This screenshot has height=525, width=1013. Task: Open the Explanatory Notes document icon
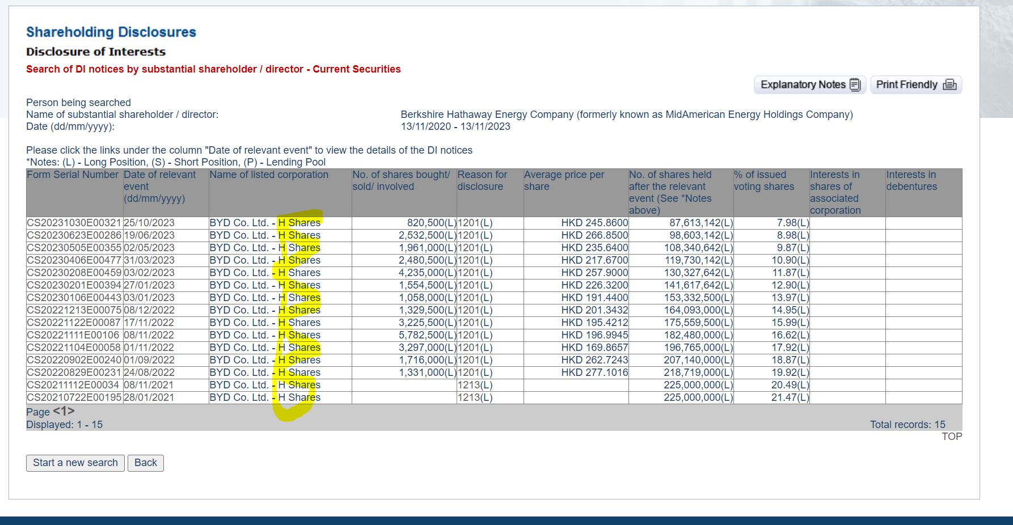coord(855,85)
